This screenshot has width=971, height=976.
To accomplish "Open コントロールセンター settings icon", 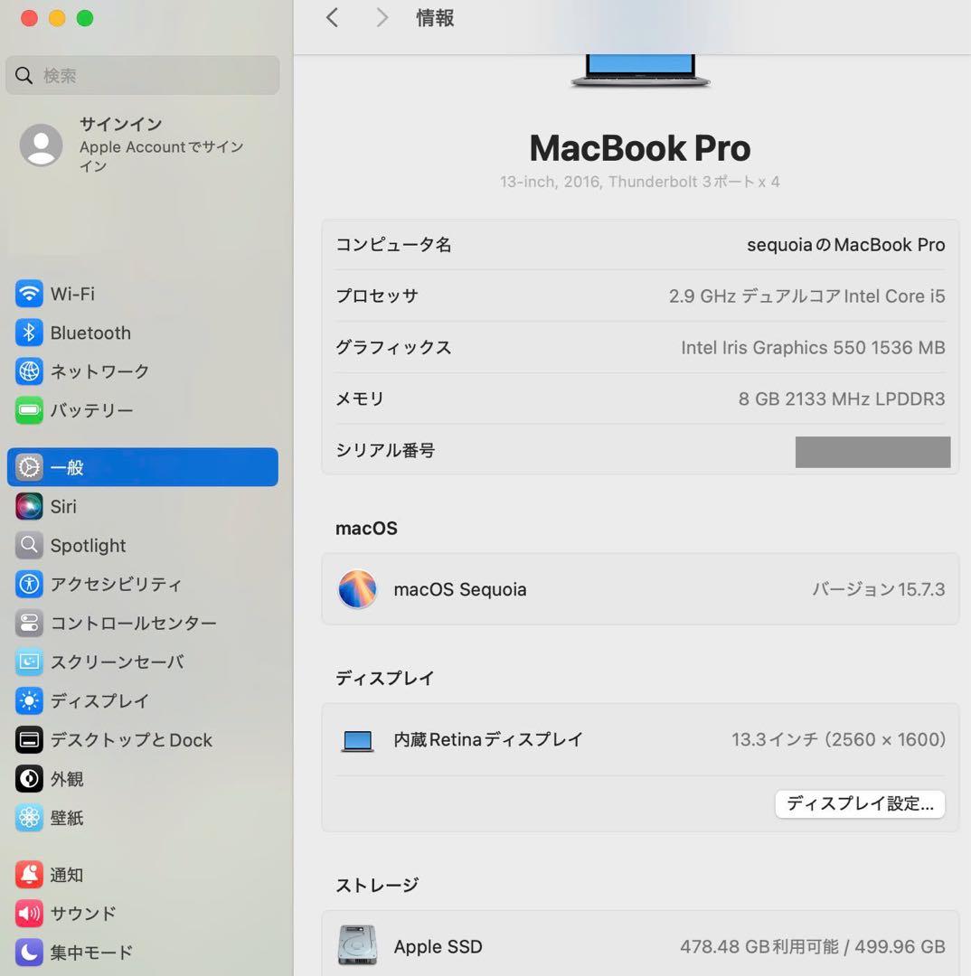I will (x=29, y=623).
